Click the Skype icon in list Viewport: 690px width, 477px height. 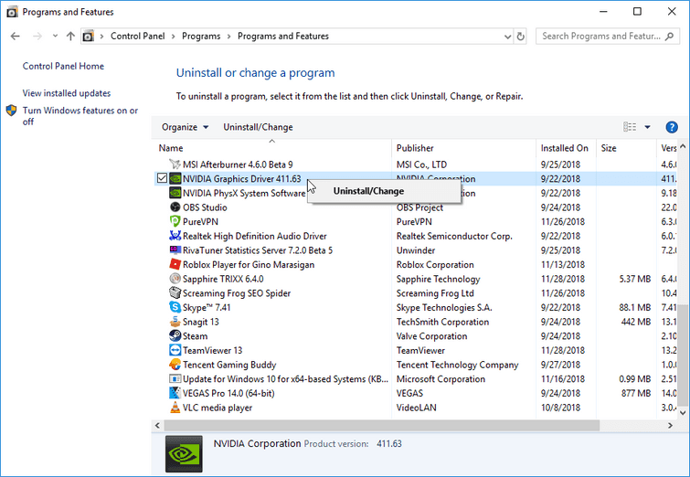click(x=175, y=308)
